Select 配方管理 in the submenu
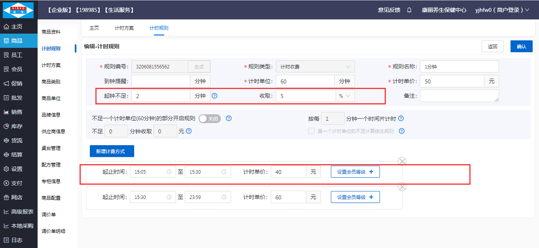 pos(51,165)
